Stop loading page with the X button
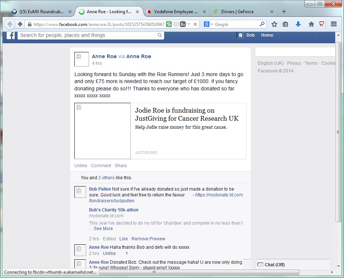The height and width of the screenshot is (278, 344). click(195, 25)
